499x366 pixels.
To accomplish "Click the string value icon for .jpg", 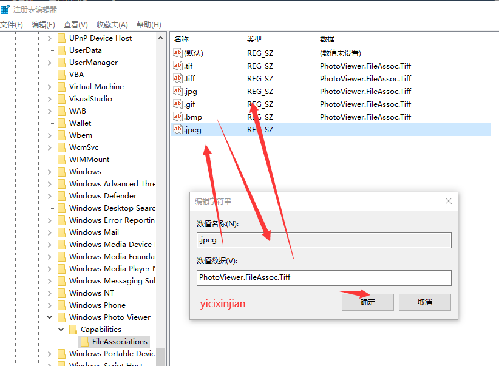I will [x=178, y=91].
